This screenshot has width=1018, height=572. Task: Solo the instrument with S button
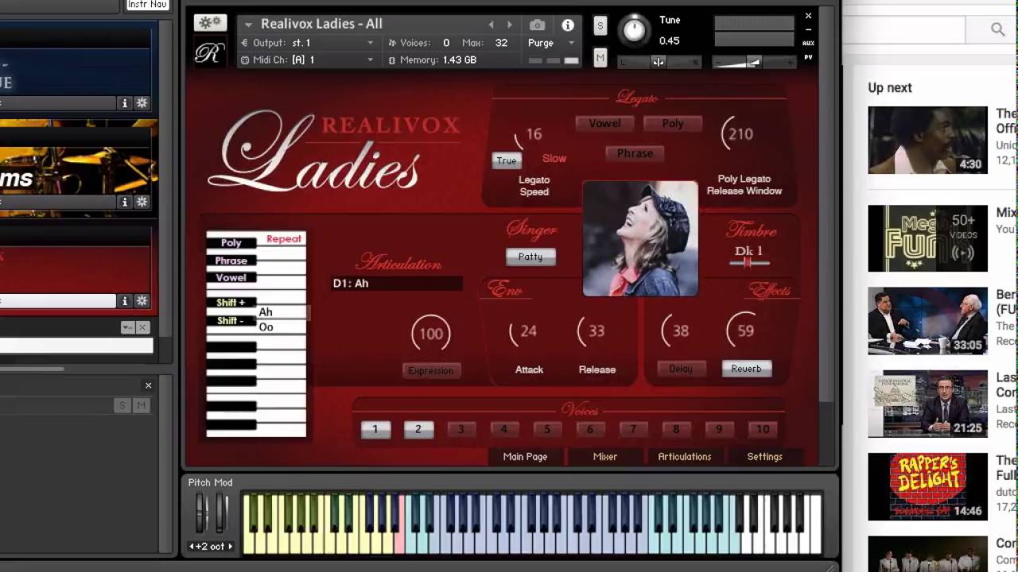pos(600,26)
